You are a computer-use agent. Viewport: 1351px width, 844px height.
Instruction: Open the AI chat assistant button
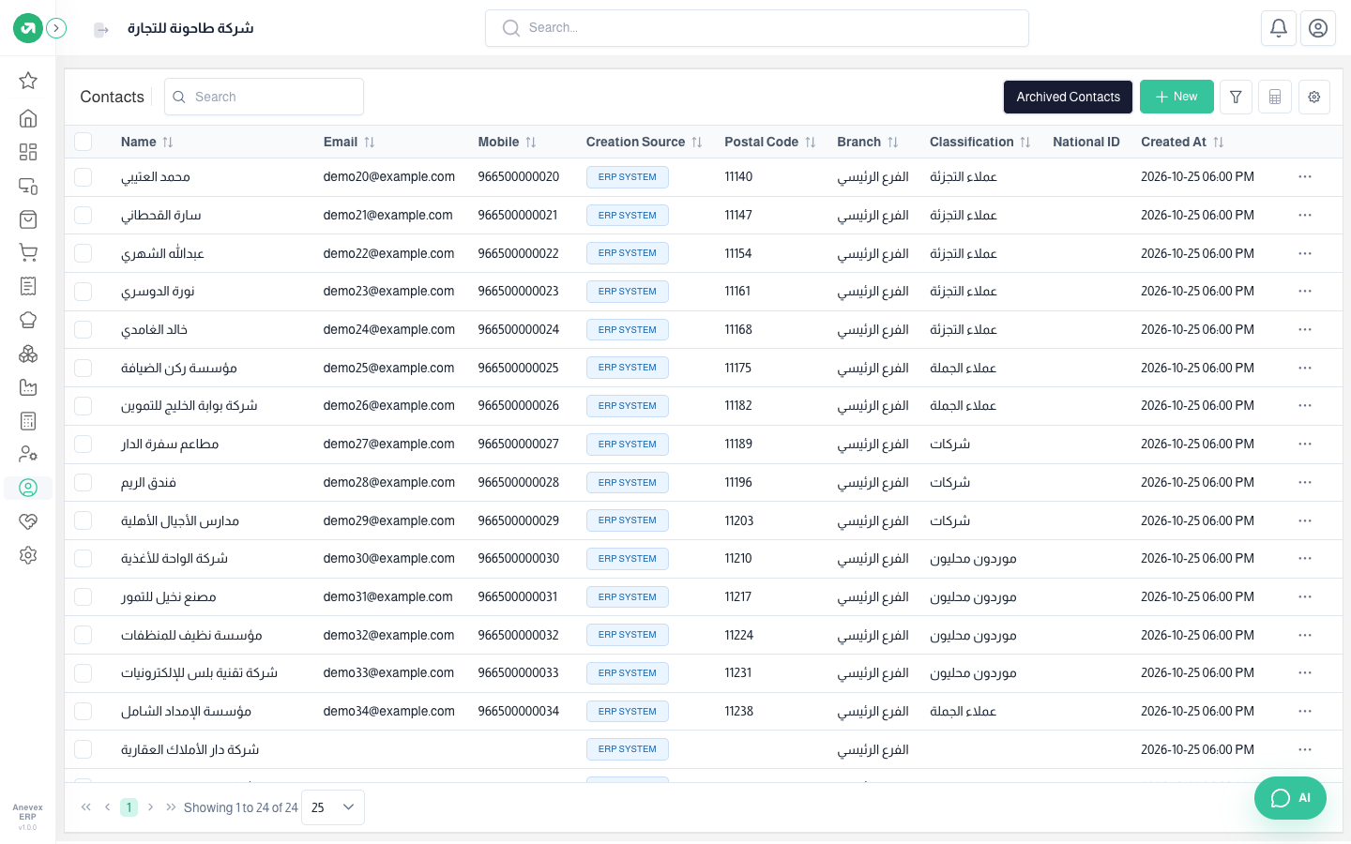[1290, 798]
